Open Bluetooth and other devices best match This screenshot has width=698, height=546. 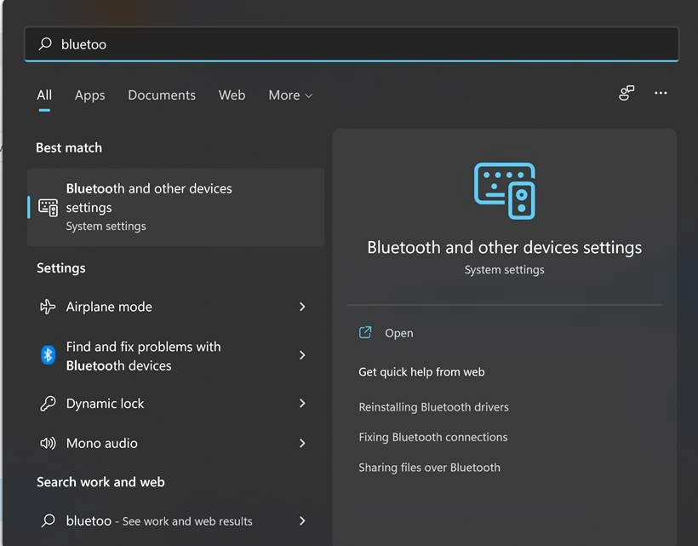tap(176, 207)
